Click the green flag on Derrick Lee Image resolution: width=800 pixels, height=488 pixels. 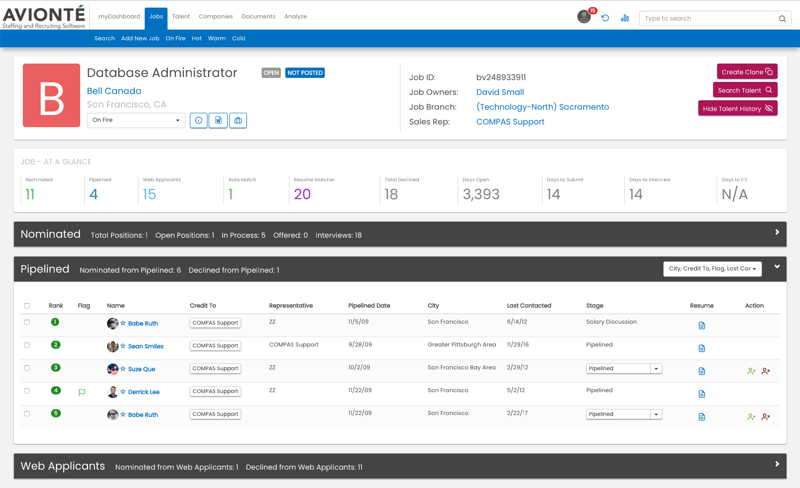[x=82, y=393]
